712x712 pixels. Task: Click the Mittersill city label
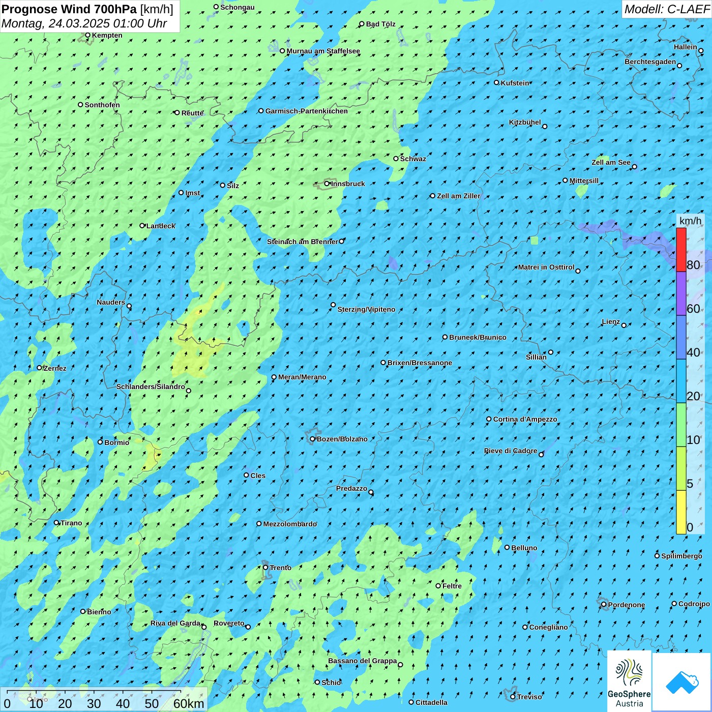pyautogui.click(x=584, y=181)
